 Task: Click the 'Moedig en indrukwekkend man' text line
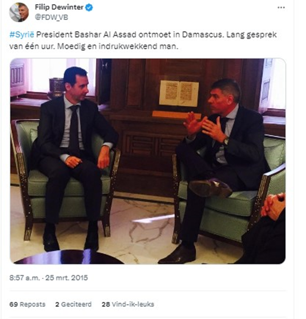(117, 46)
